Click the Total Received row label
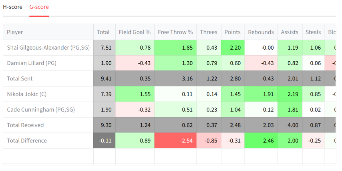The image size is (342, 171). 26,125
